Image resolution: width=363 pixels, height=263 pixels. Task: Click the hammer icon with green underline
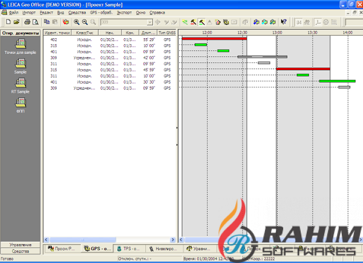point(201,22)
